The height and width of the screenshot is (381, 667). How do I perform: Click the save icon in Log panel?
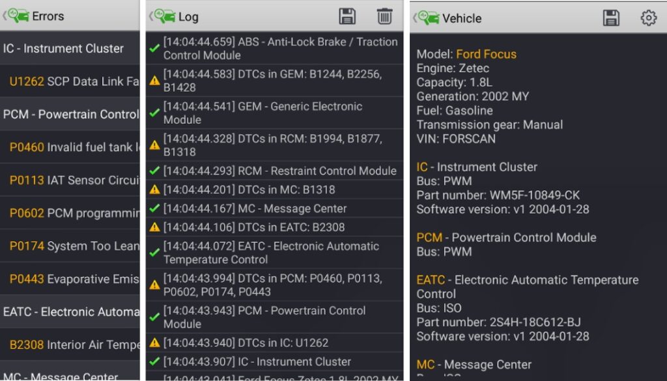tap(348, 17)
